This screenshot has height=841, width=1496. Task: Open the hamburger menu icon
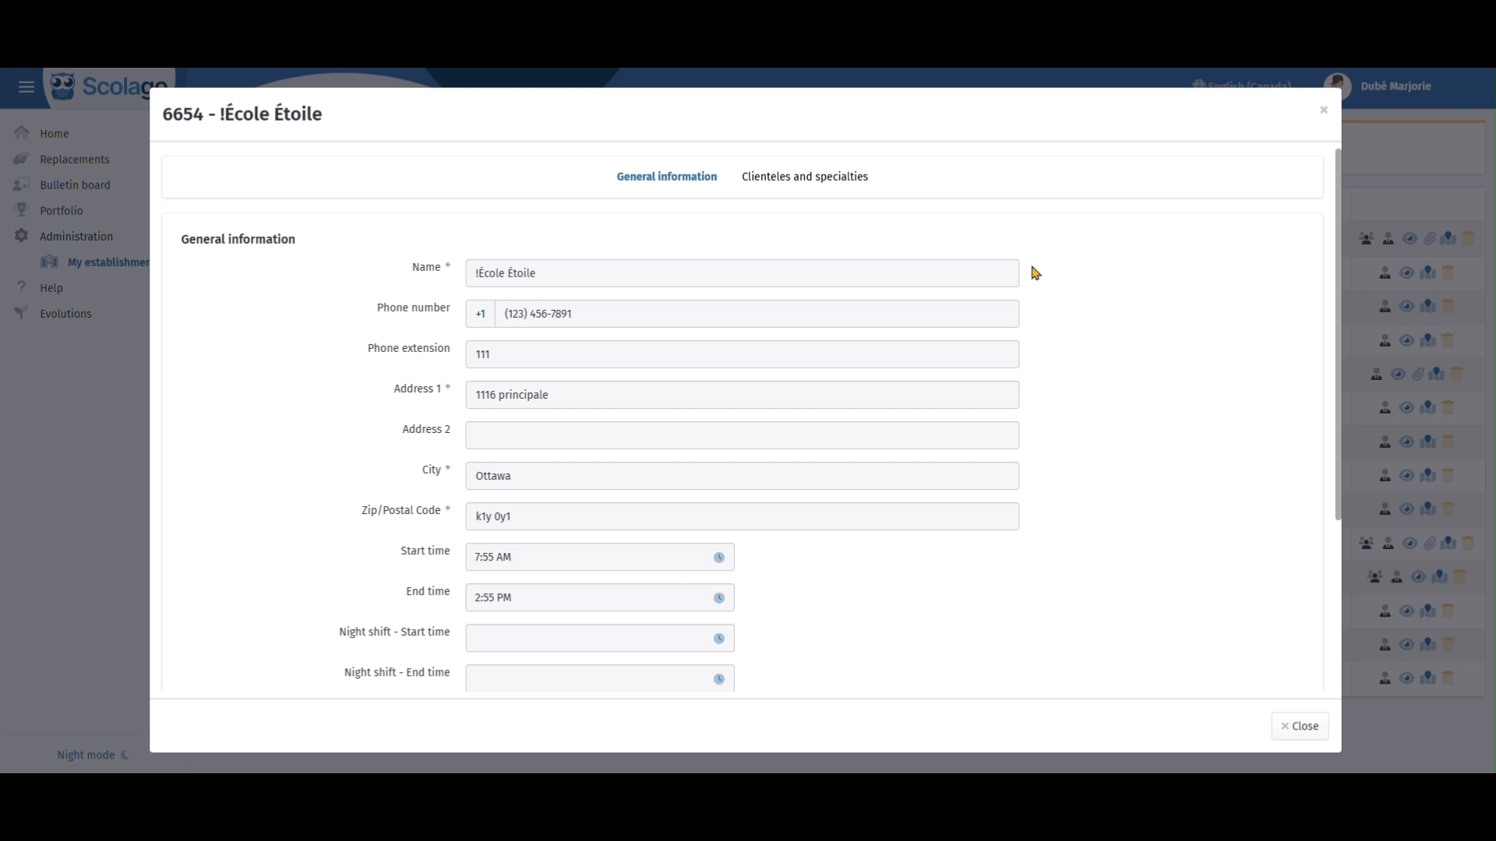tap(26, 87)
